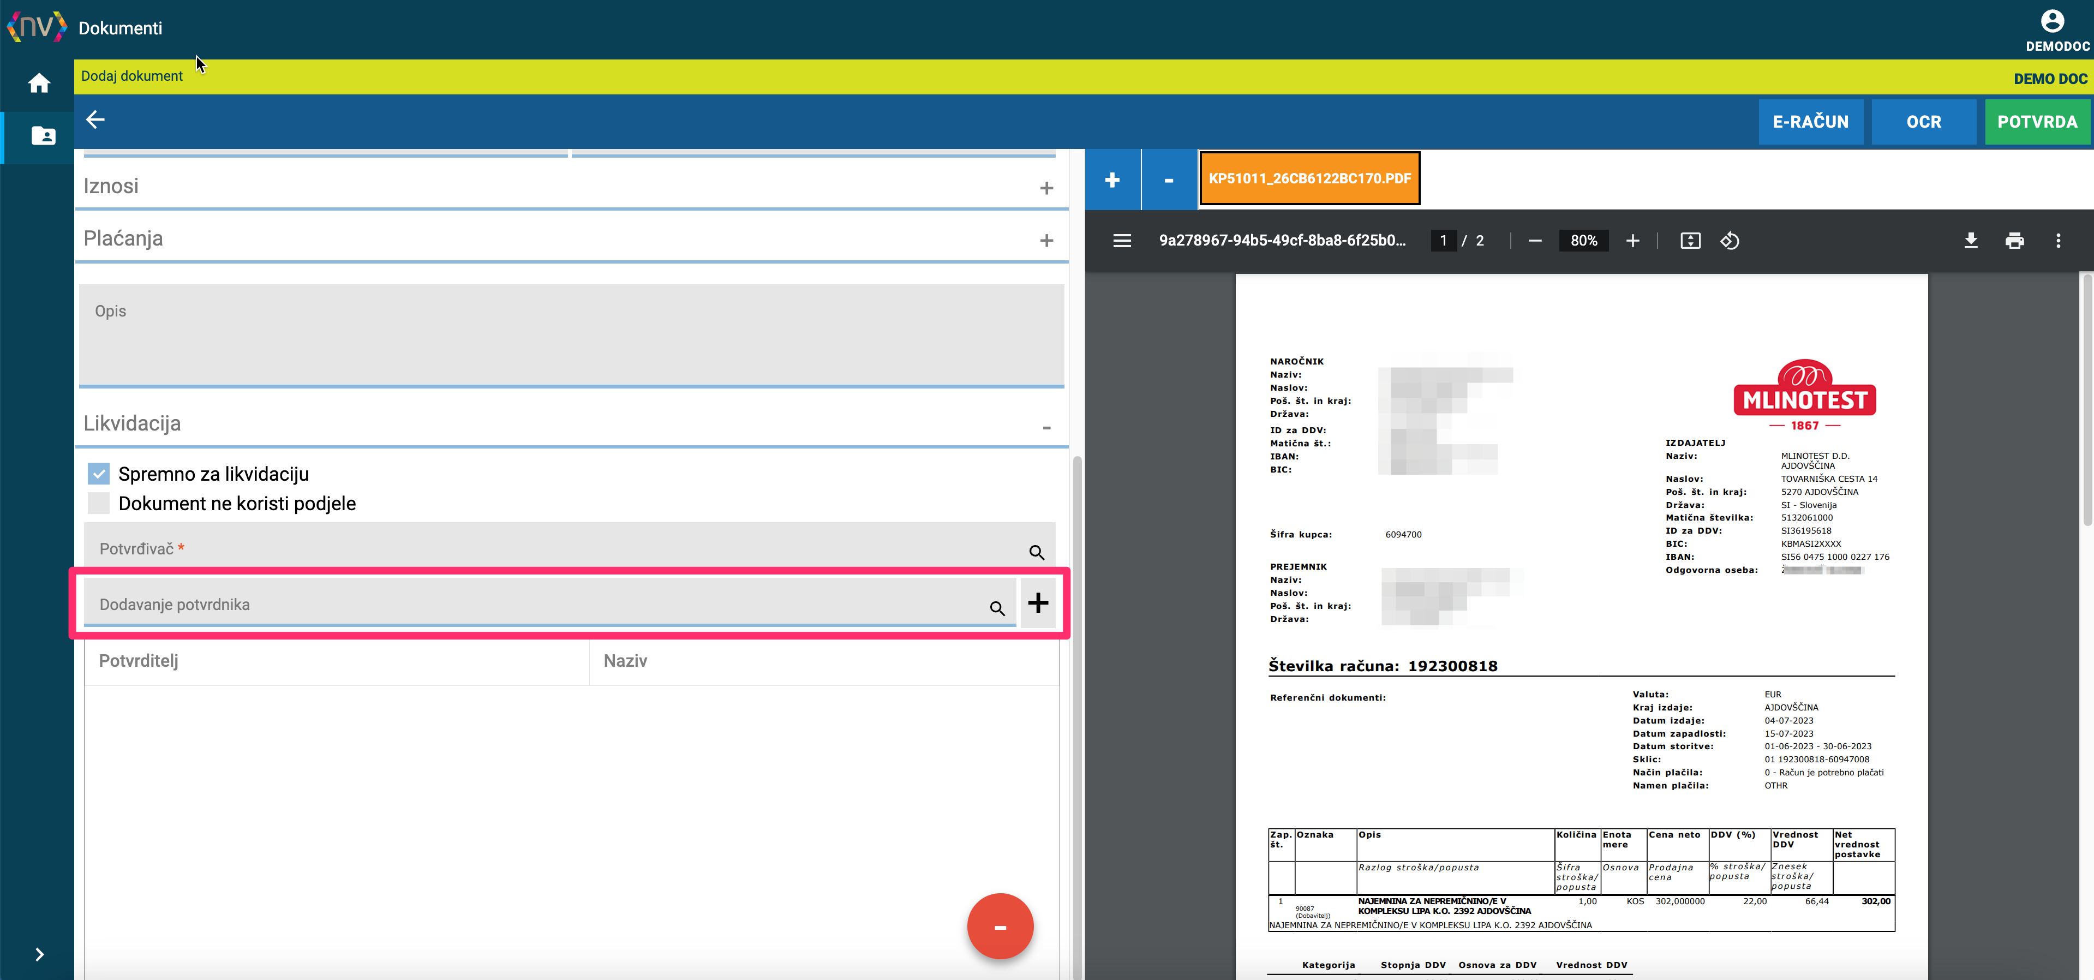This screenshot has height=980, width=2094.
Task: Check Dokument ne koristi podjele
Action: pyautogui.click(x=98, y=503)
